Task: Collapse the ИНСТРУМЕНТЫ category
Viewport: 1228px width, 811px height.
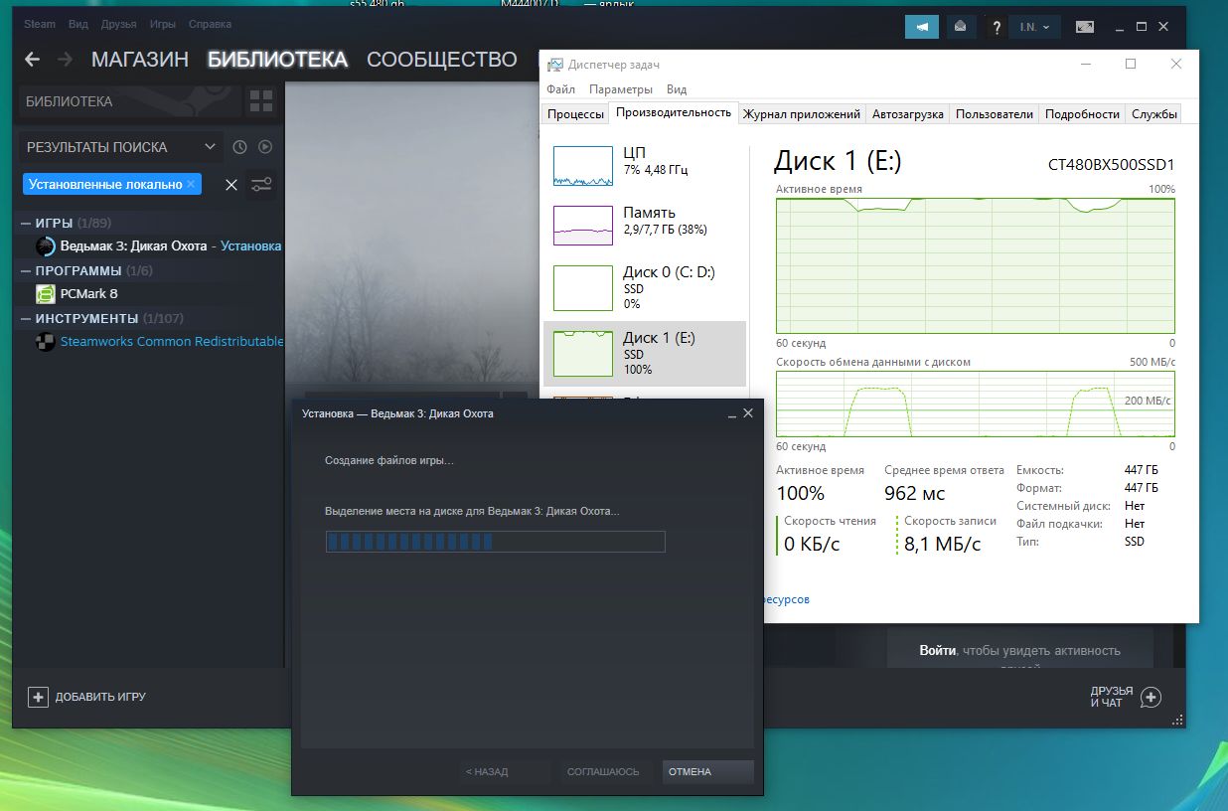Action: (26, 318)
